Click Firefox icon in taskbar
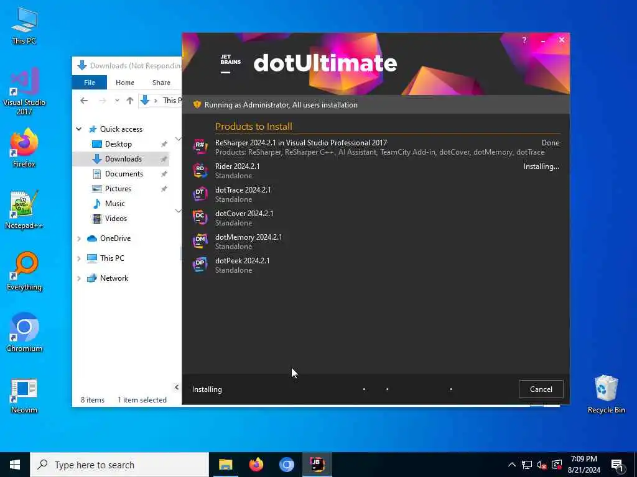Viewport: 637px width, 477px height. (x=256, y=465)
